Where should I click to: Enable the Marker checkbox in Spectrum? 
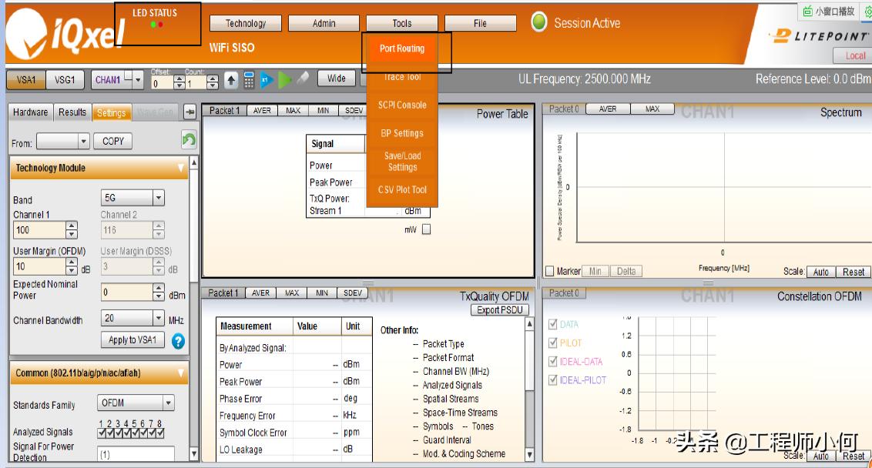550,271
